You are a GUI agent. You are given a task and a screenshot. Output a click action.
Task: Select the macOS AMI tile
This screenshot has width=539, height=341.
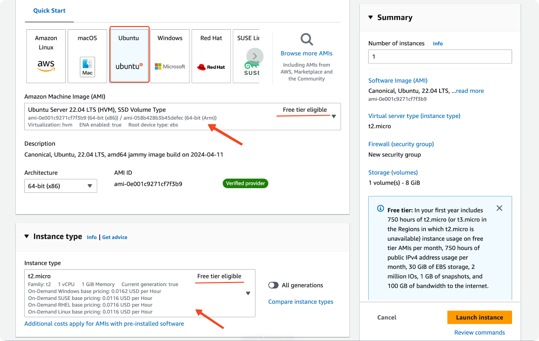tap(87, 56)
